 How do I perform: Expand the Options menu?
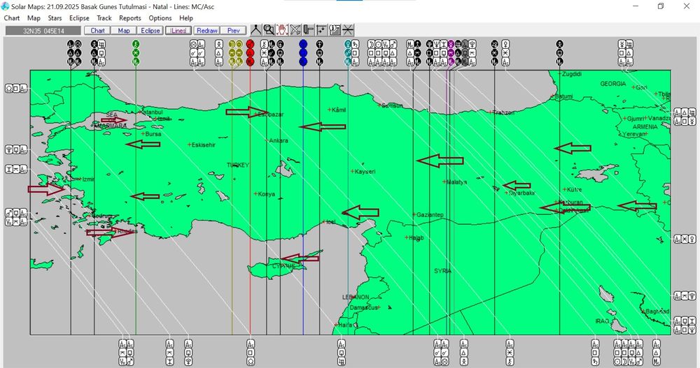click(160, 18)
